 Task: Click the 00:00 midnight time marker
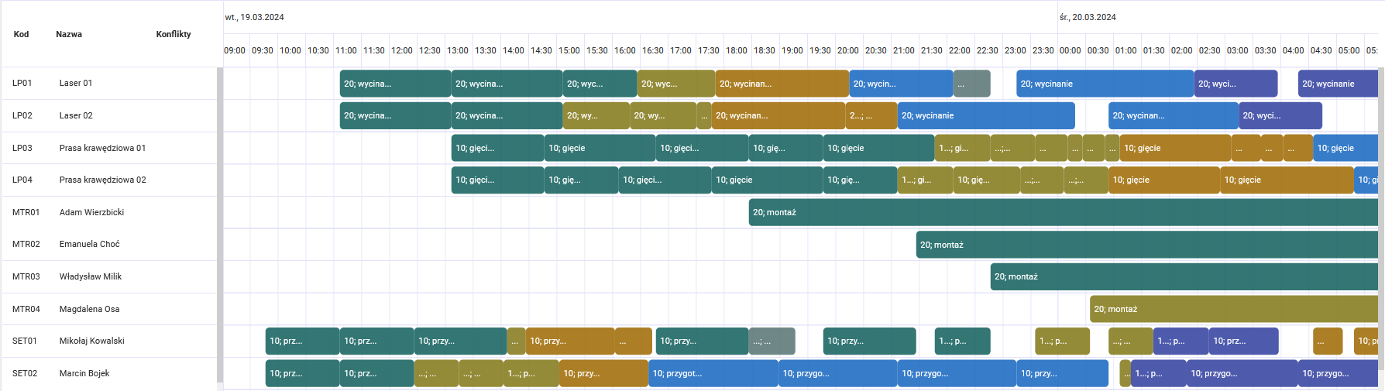click(1071, 50)
